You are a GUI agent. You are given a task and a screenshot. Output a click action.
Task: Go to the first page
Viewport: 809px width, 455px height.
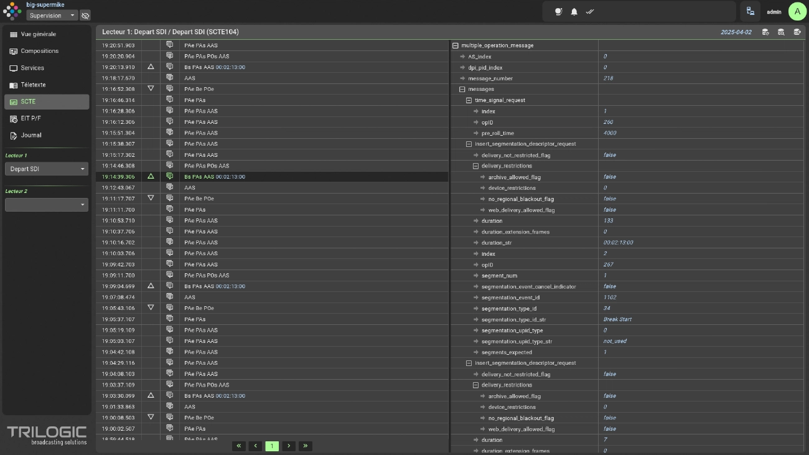point(239,446)
